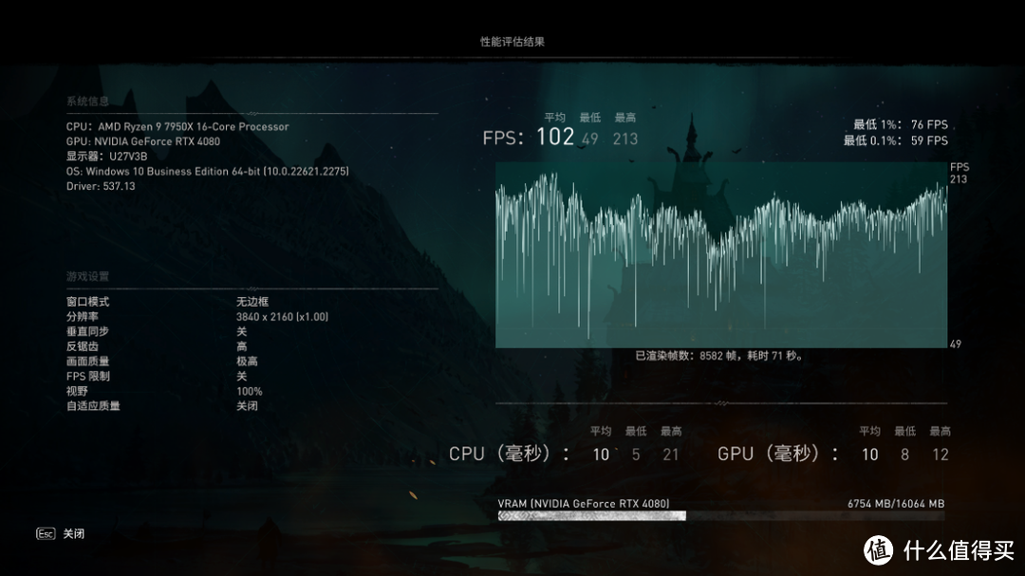
Task: Click the 6754 MB/16064 MB VRAM text
Action: click(x=896, y=504)
